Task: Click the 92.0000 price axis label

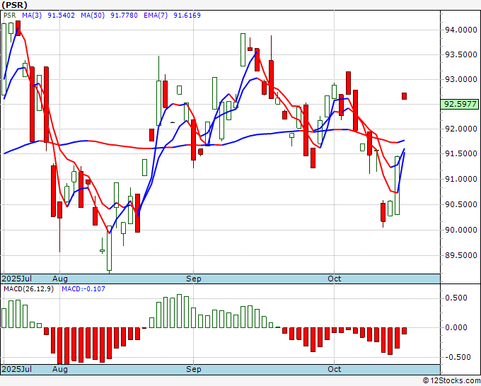Action: click(x=460, y=129)
